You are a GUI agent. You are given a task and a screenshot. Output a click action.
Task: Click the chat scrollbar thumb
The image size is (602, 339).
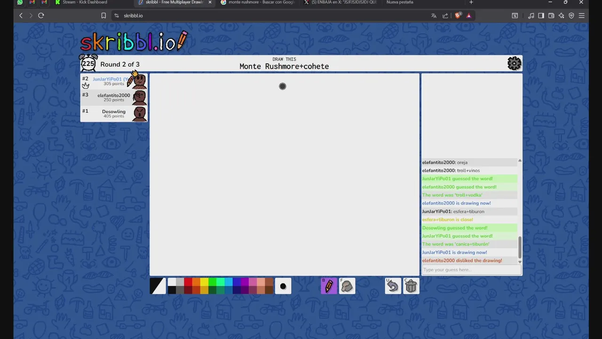point(520,247)
